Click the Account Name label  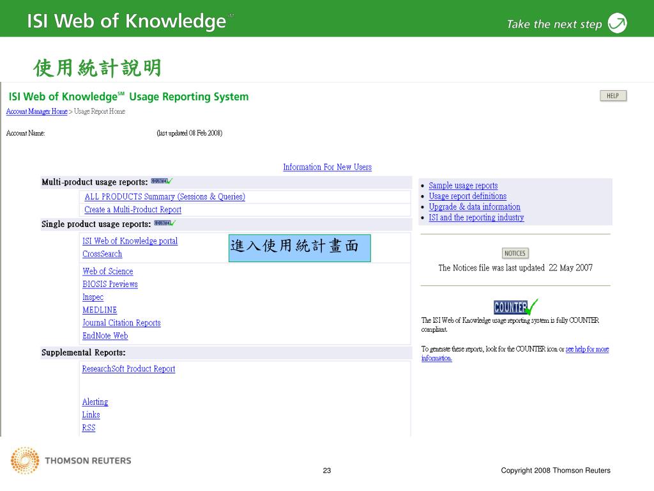pyautogui.click(x=26, y=133)
